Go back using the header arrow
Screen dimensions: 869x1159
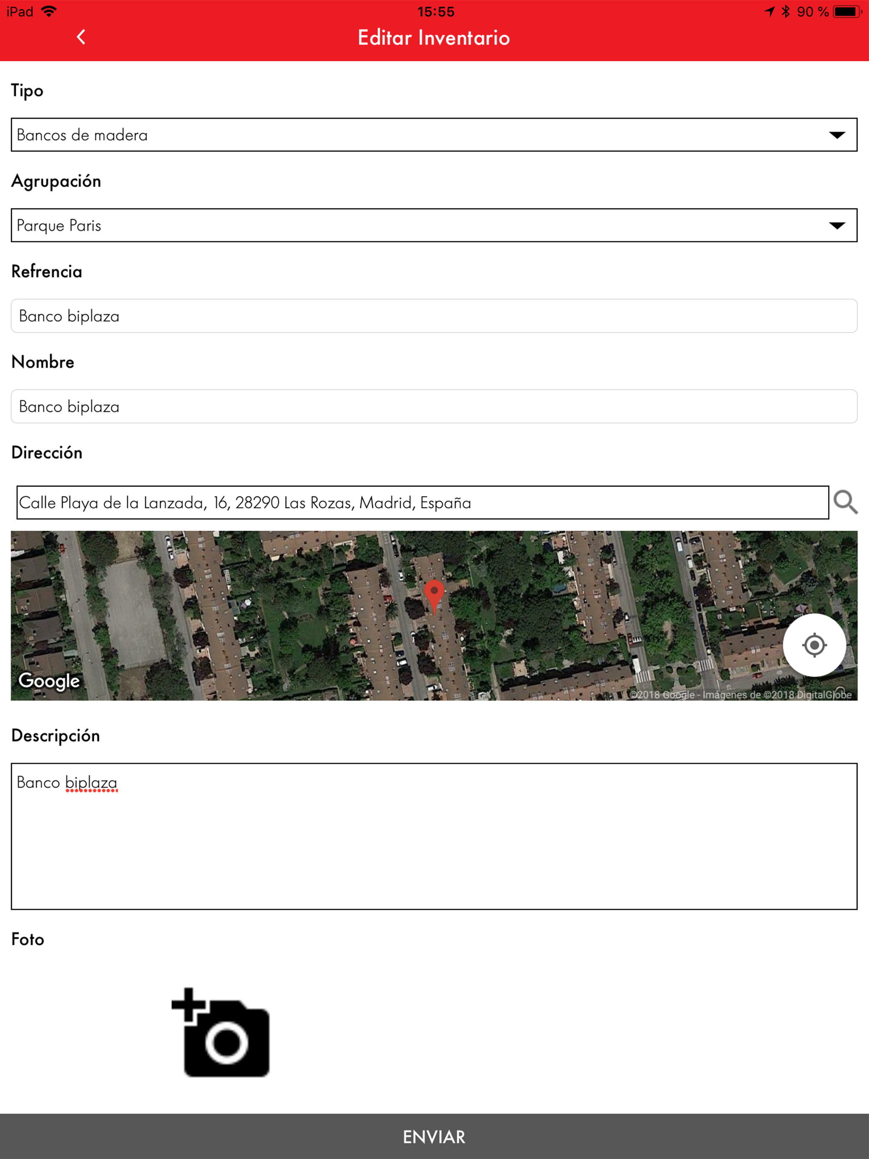(81, 37)
